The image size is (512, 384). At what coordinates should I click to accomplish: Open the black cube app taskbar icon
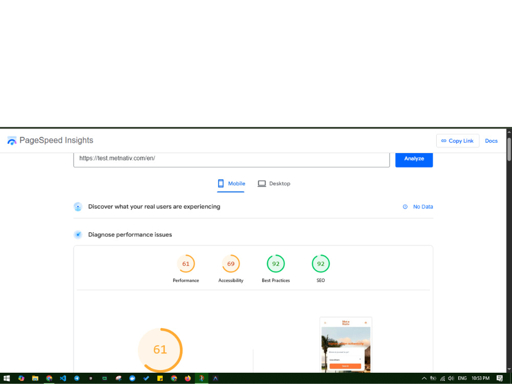tap(91, 378)
